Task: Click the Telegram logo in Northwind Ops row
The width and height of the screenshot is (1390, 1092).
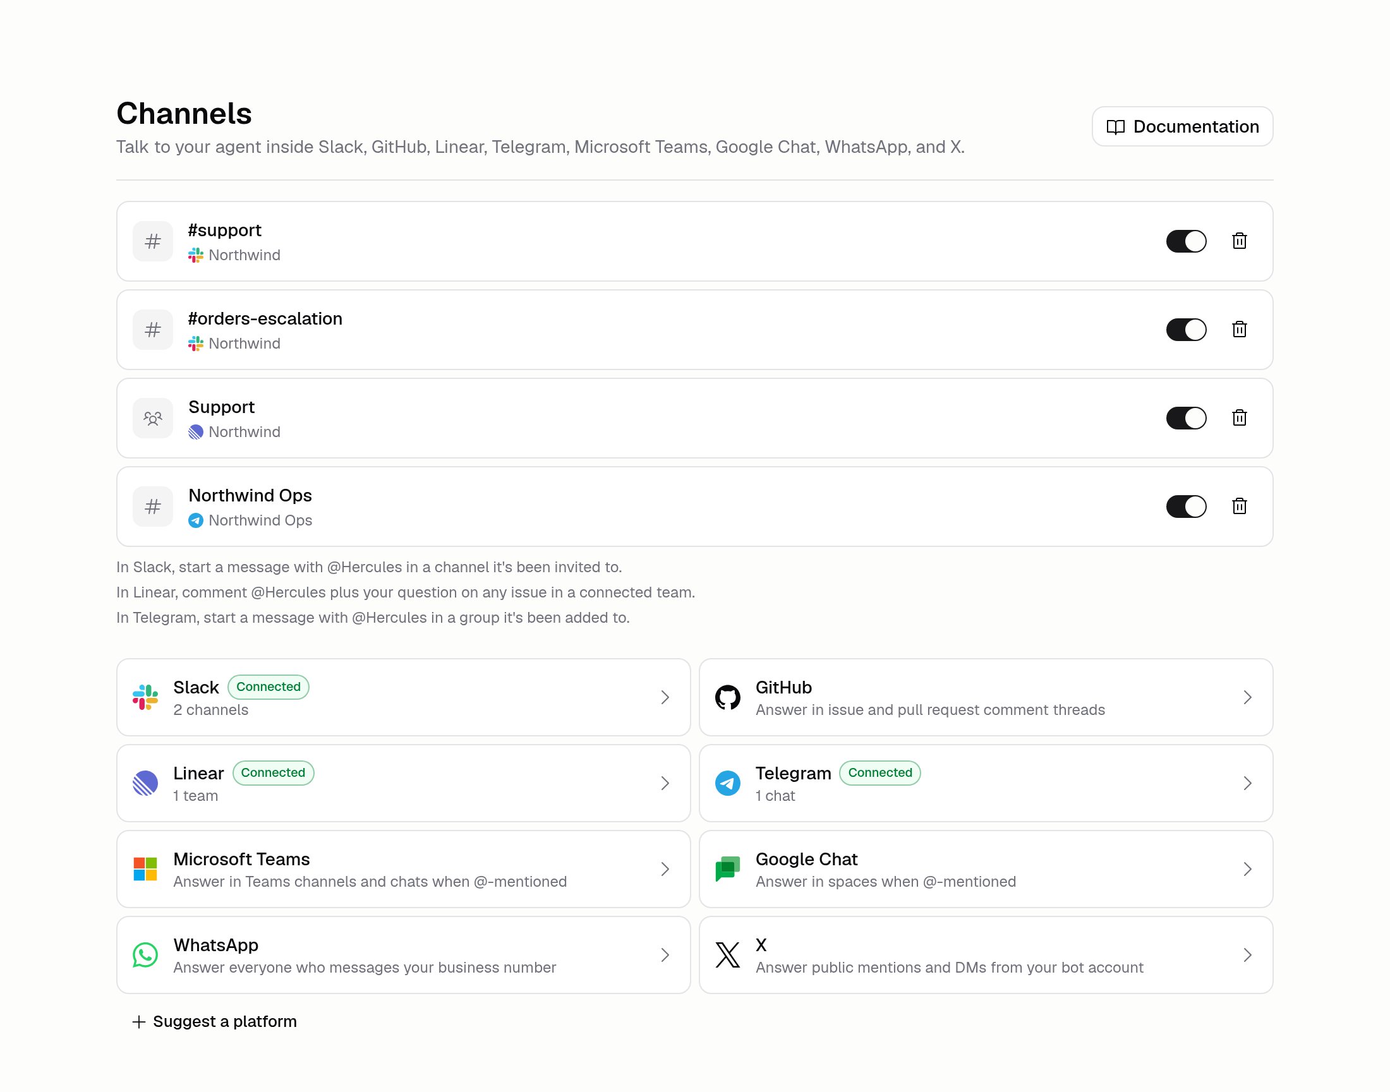Action: (196, 520)
